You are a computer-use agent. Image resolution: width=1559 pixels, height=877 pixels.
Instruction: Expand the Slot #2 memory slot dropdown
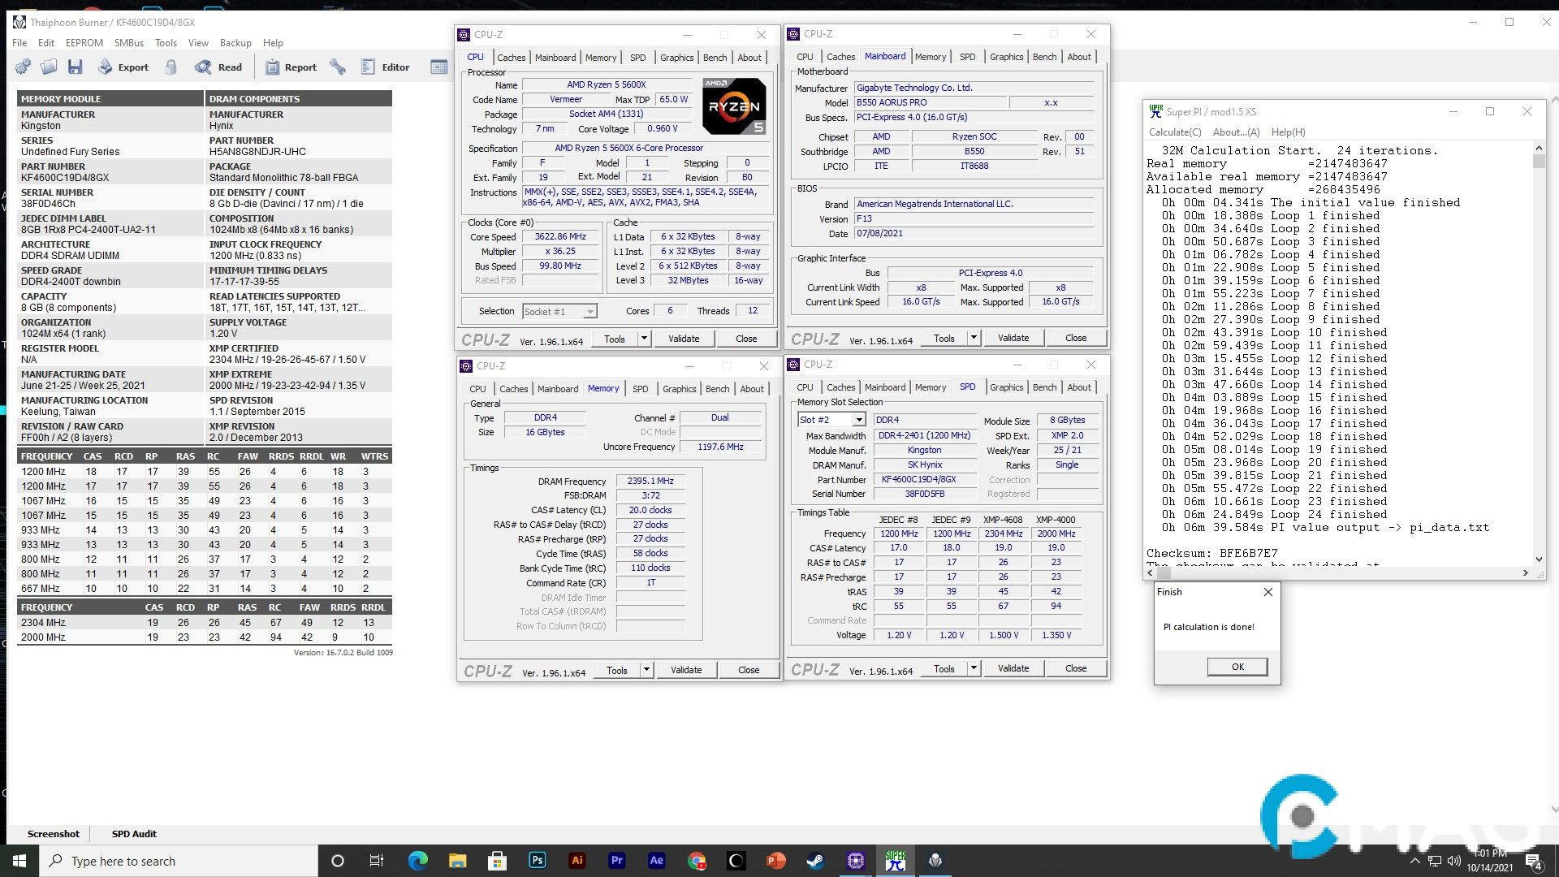pyautogui.click(x=858, y=420)
